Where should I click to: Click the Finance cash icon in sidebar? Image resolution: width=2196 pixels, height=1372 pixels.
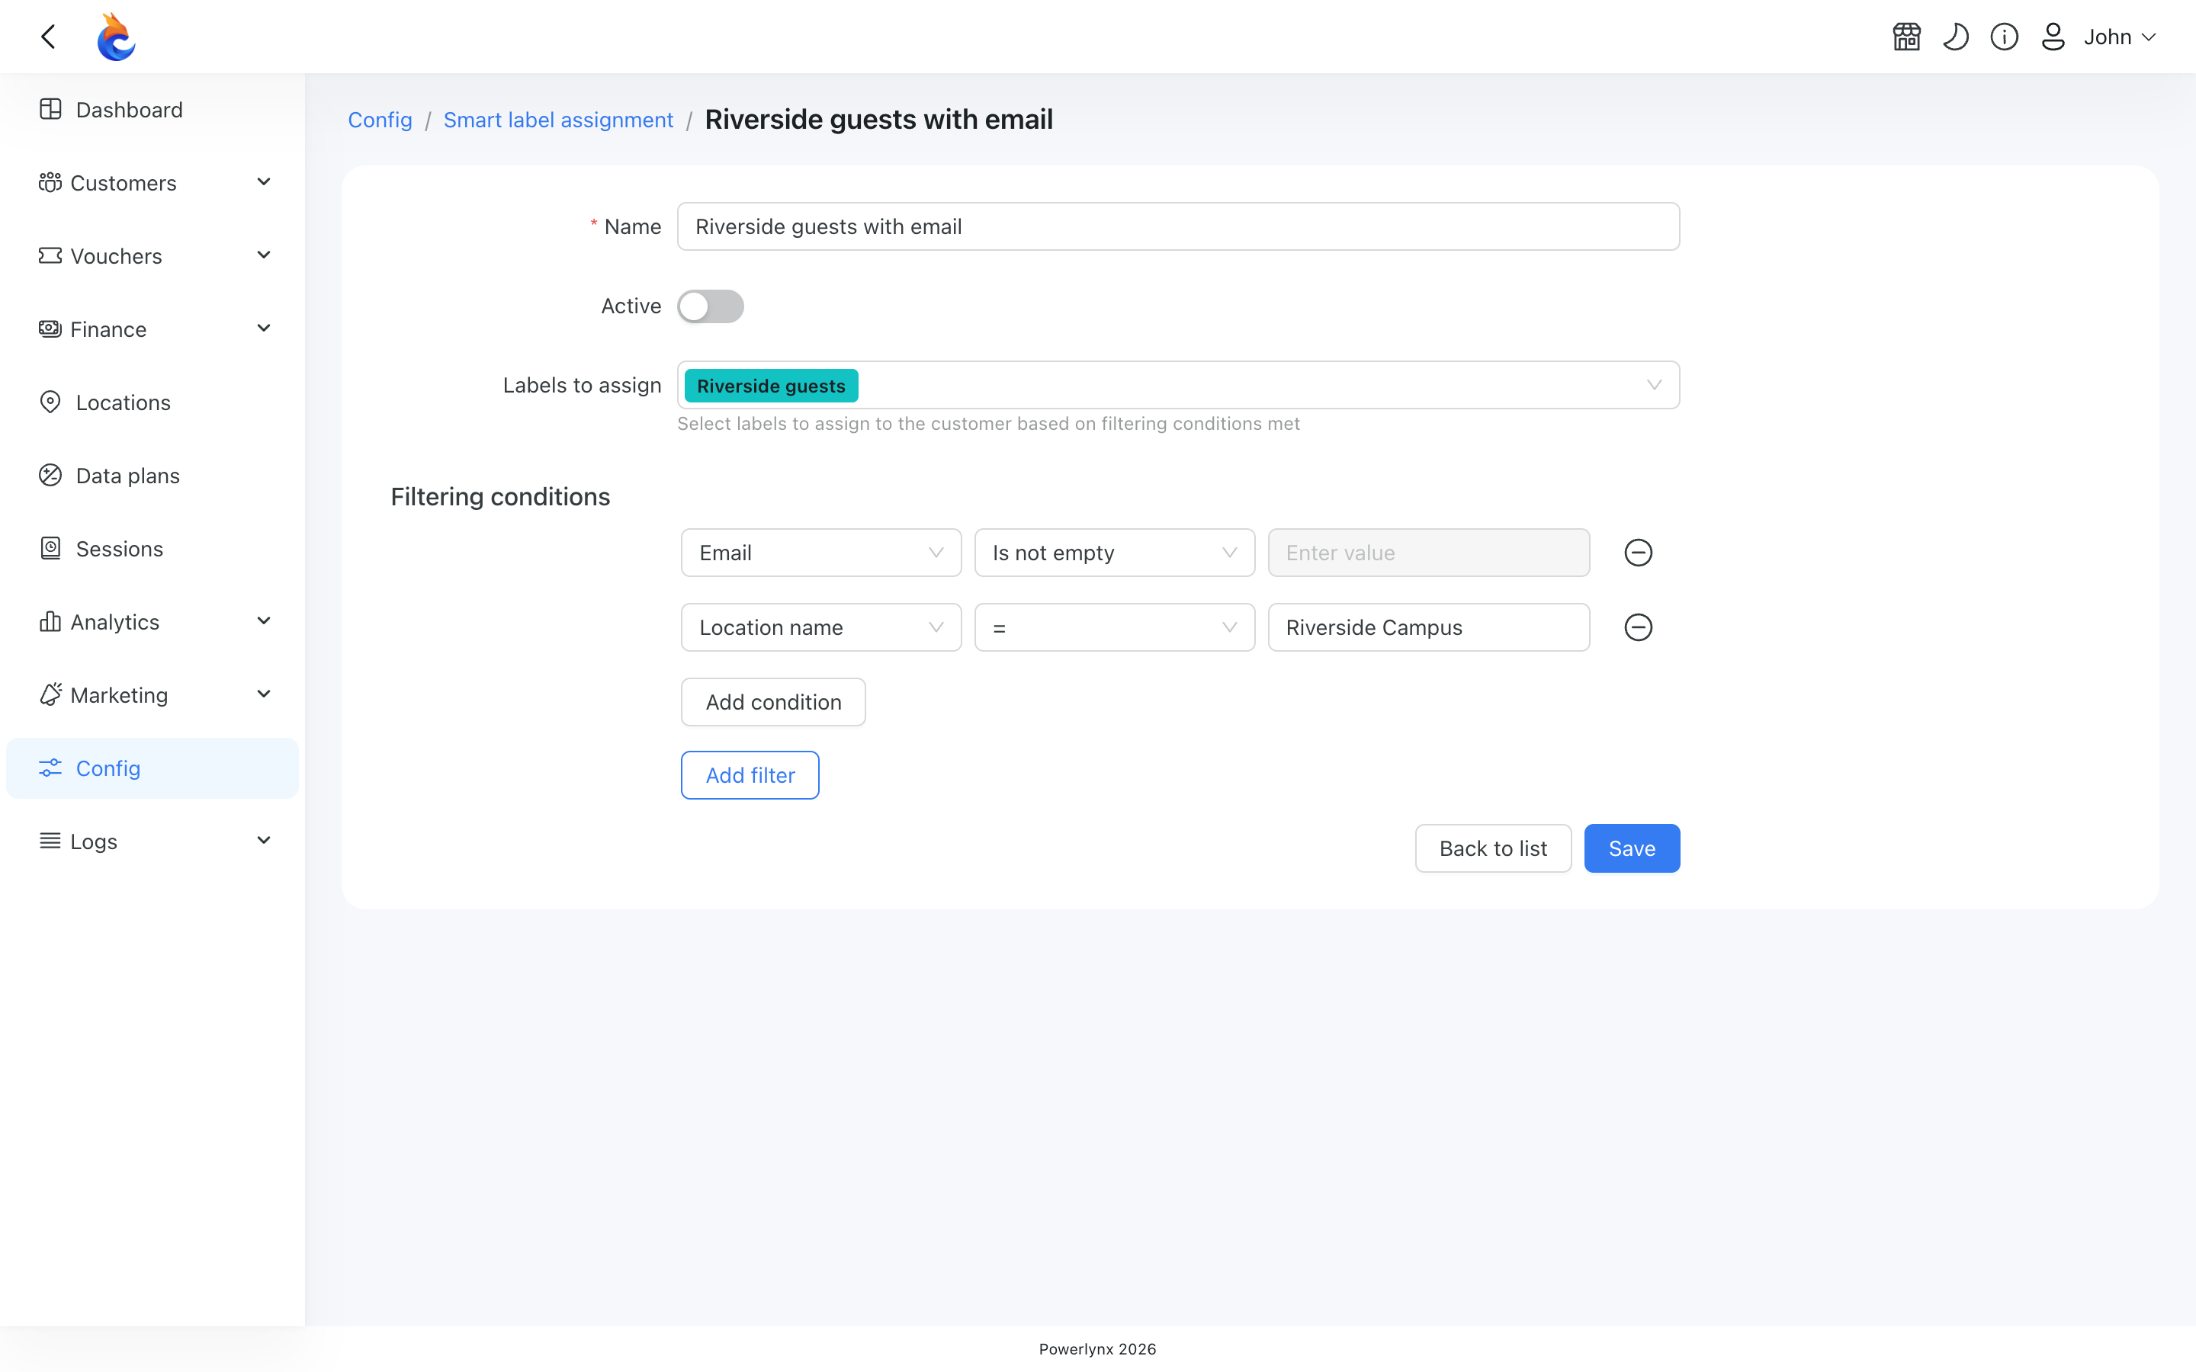[50, 329]
